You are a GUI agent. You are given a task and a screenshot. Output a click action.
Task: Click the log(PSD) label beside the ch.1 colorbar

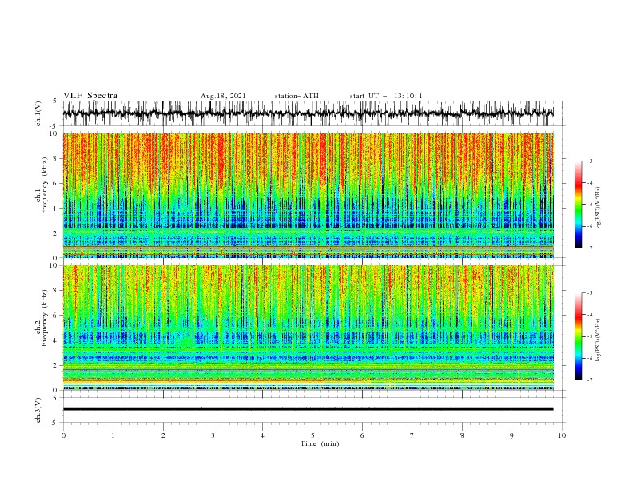598,209
